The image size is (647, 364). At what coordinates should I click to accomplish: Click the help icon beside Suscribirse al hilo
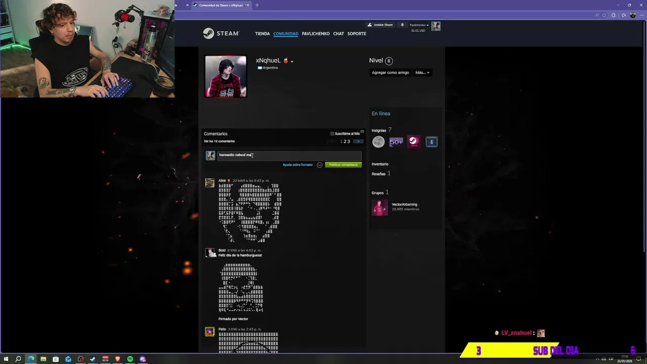[x=362, y=132]
